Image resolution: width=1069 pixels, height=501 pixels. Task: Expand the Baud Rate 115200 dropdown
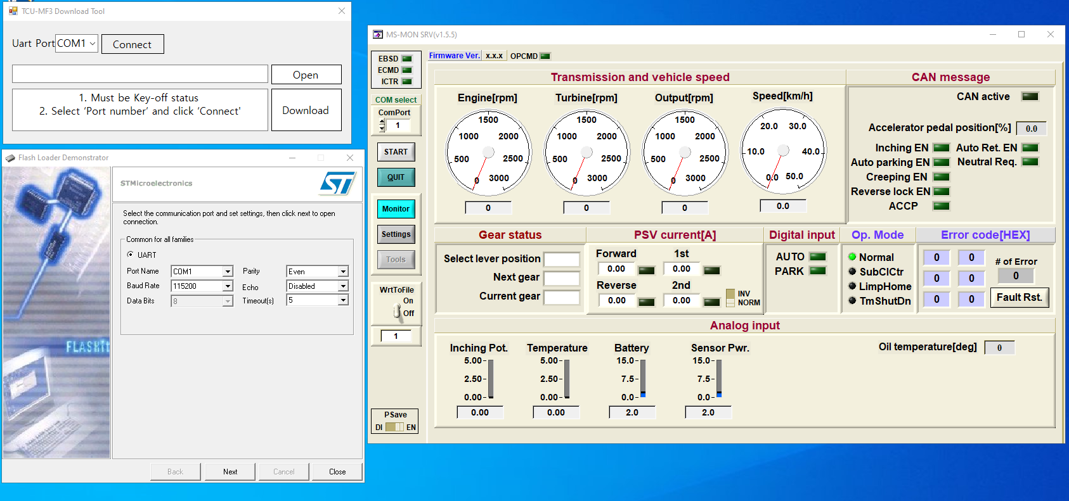(x=228, y=286)
